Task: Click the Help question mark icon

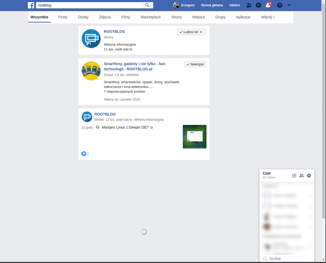Action: 280,5
